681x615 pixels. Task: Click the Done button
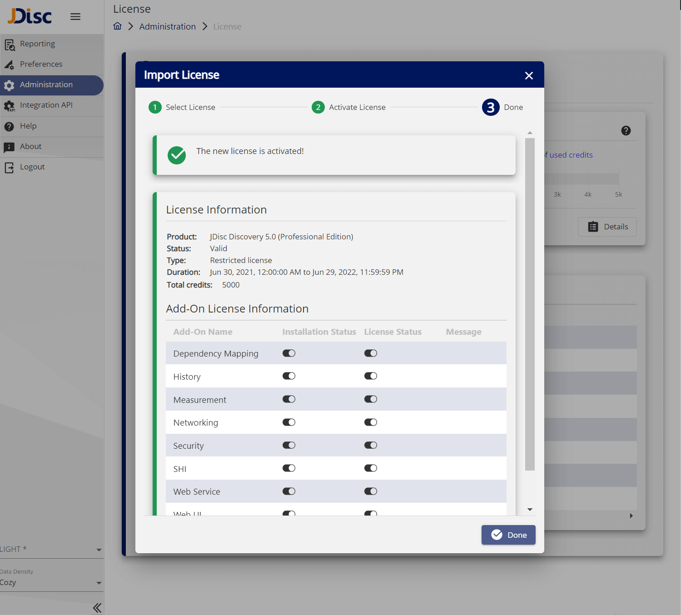coord(508,535)
